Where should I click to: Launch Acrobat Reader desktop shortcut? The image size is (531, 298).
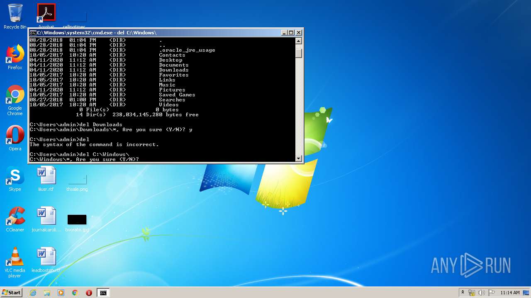[x=46, y=15]
